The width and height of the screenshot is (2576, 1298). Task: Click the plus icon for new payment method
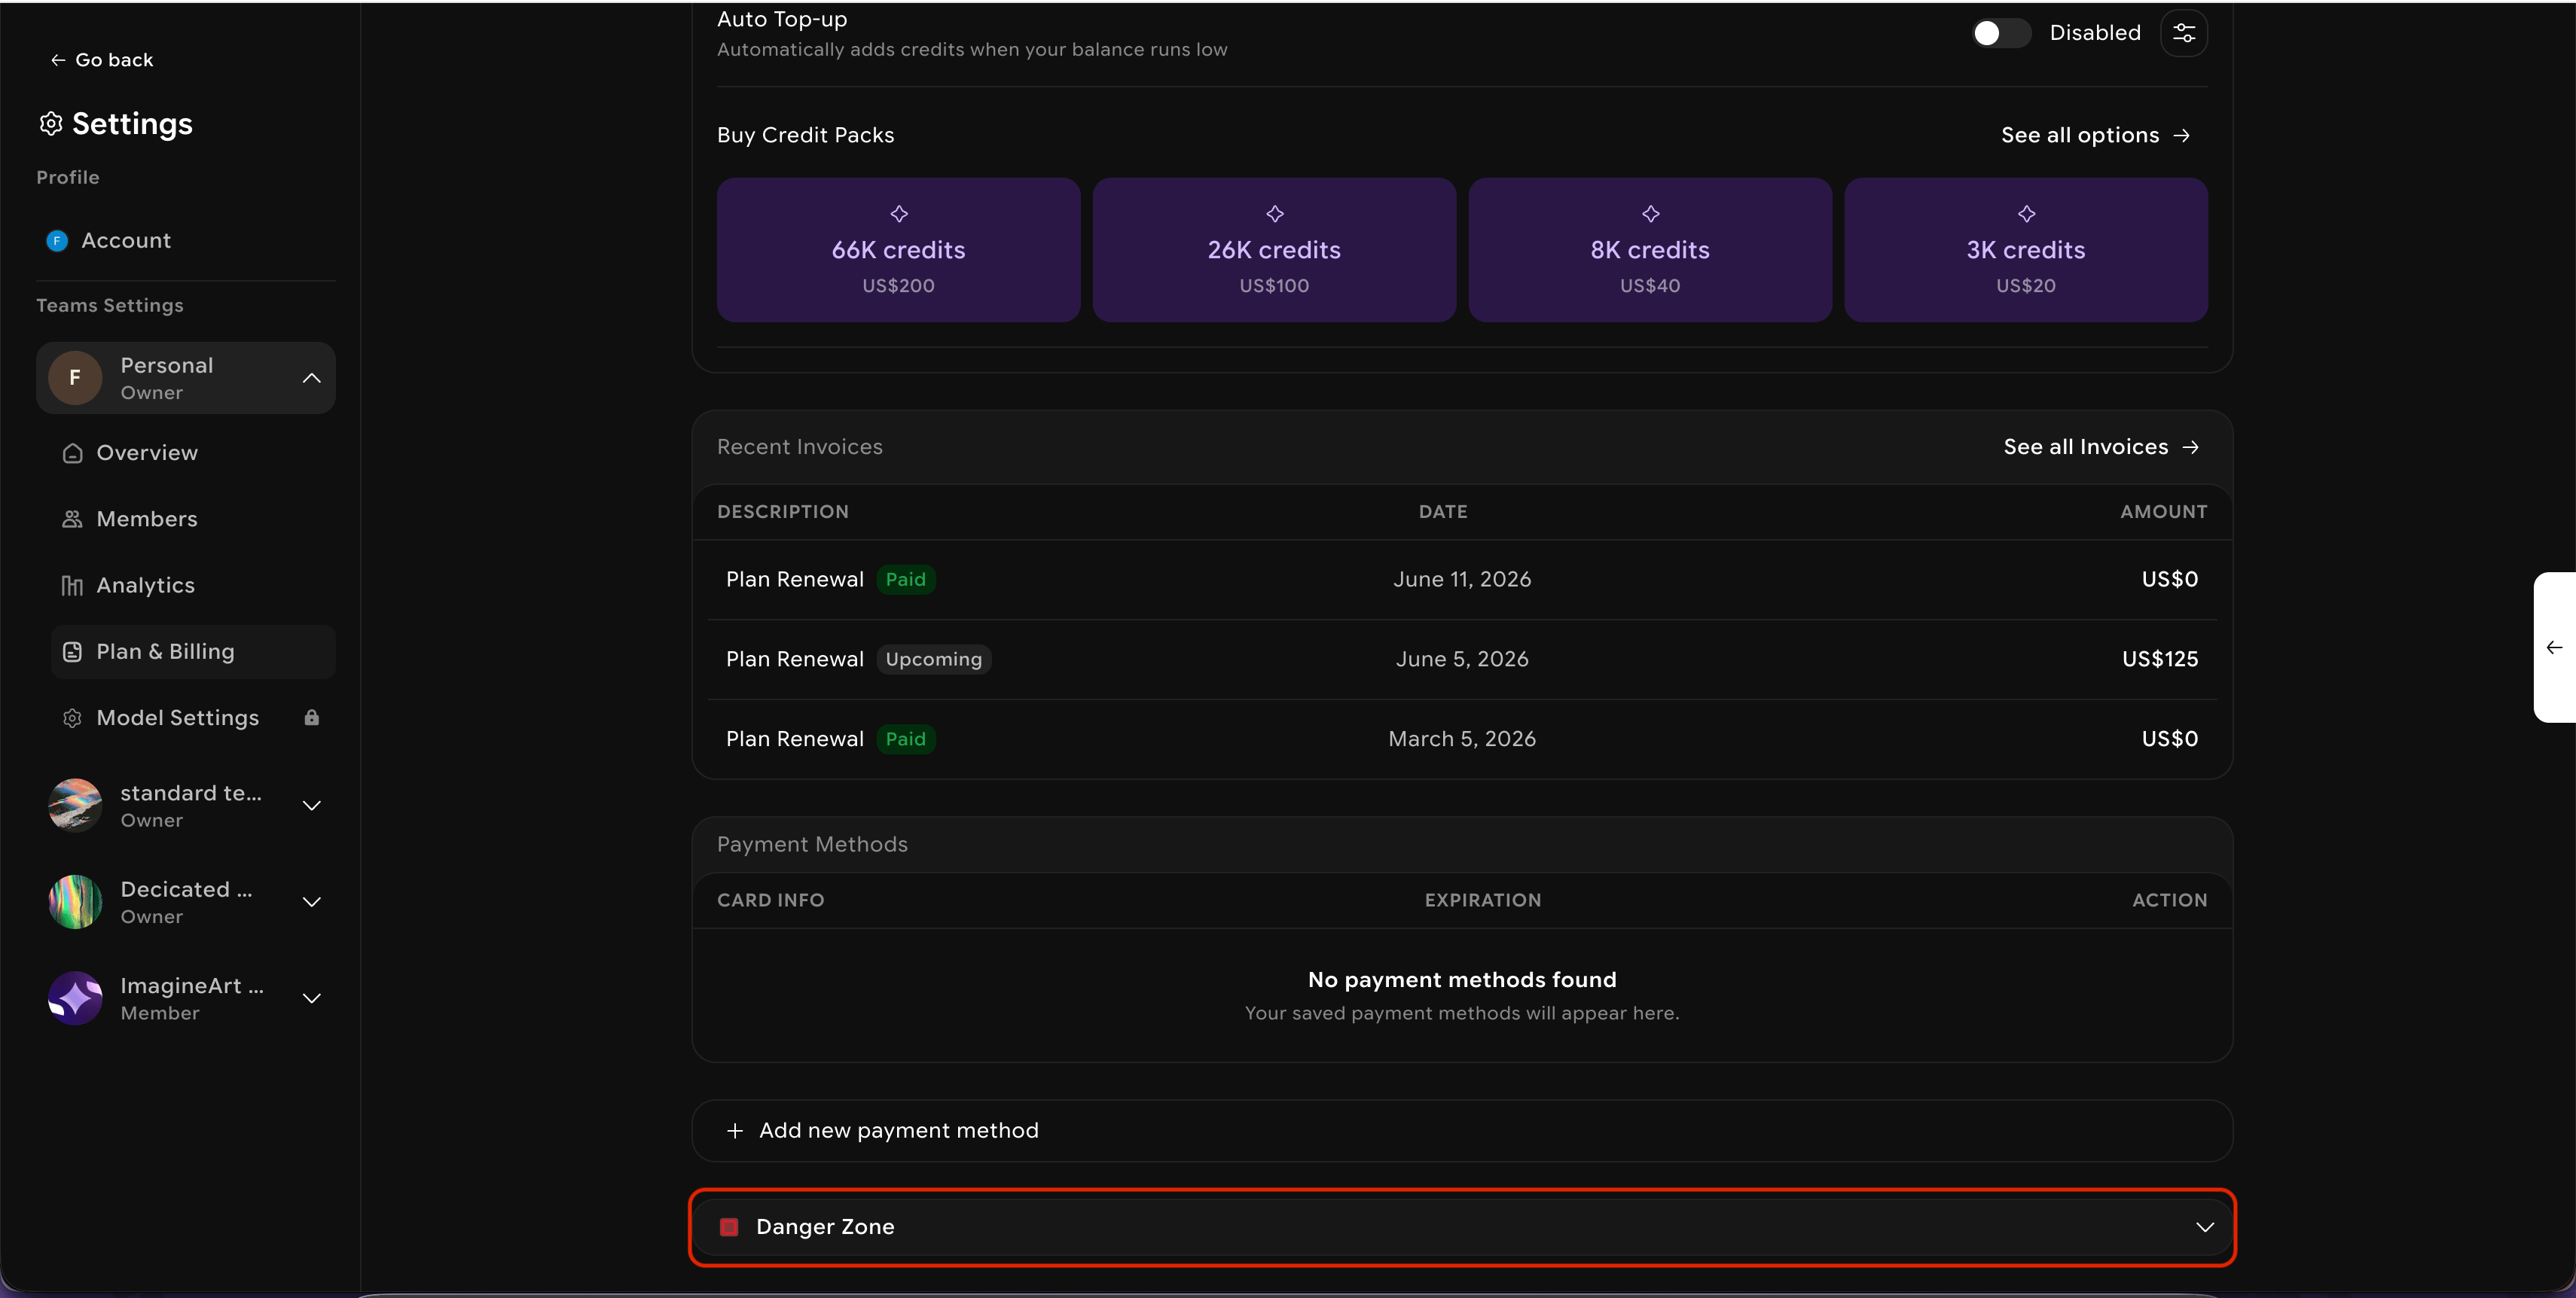pyautogui.click(x=735, y=1130)
